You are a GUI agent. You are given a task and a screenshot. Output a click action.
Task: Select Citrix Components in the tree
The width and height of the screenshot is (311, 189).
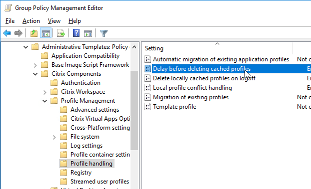click(76, 74)
